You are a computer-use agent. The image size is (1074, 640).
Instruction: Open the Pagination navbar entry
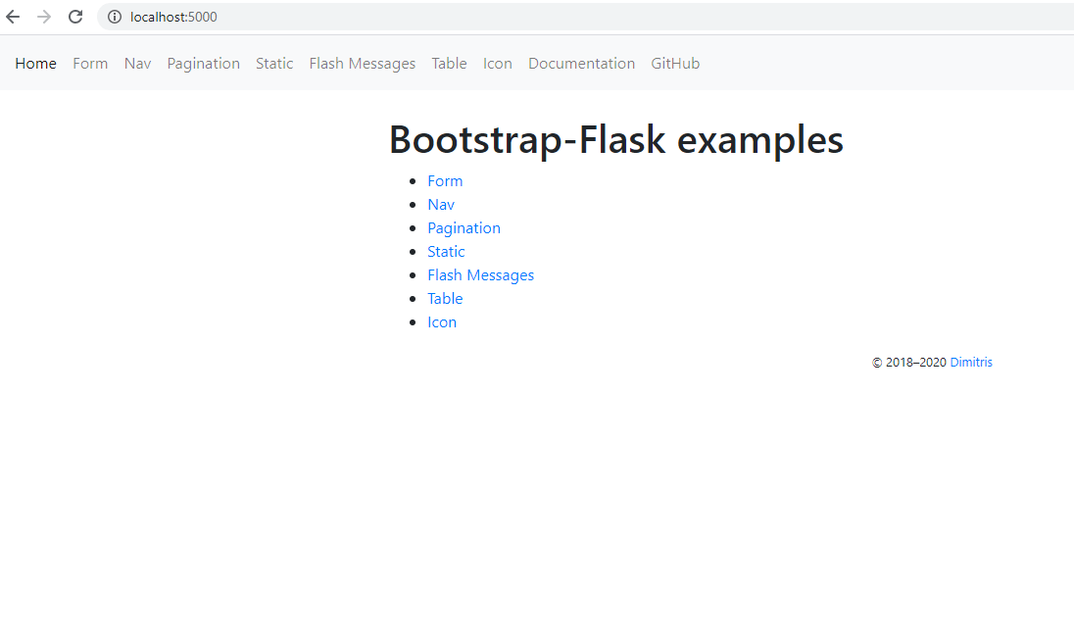tap(203, 63)
